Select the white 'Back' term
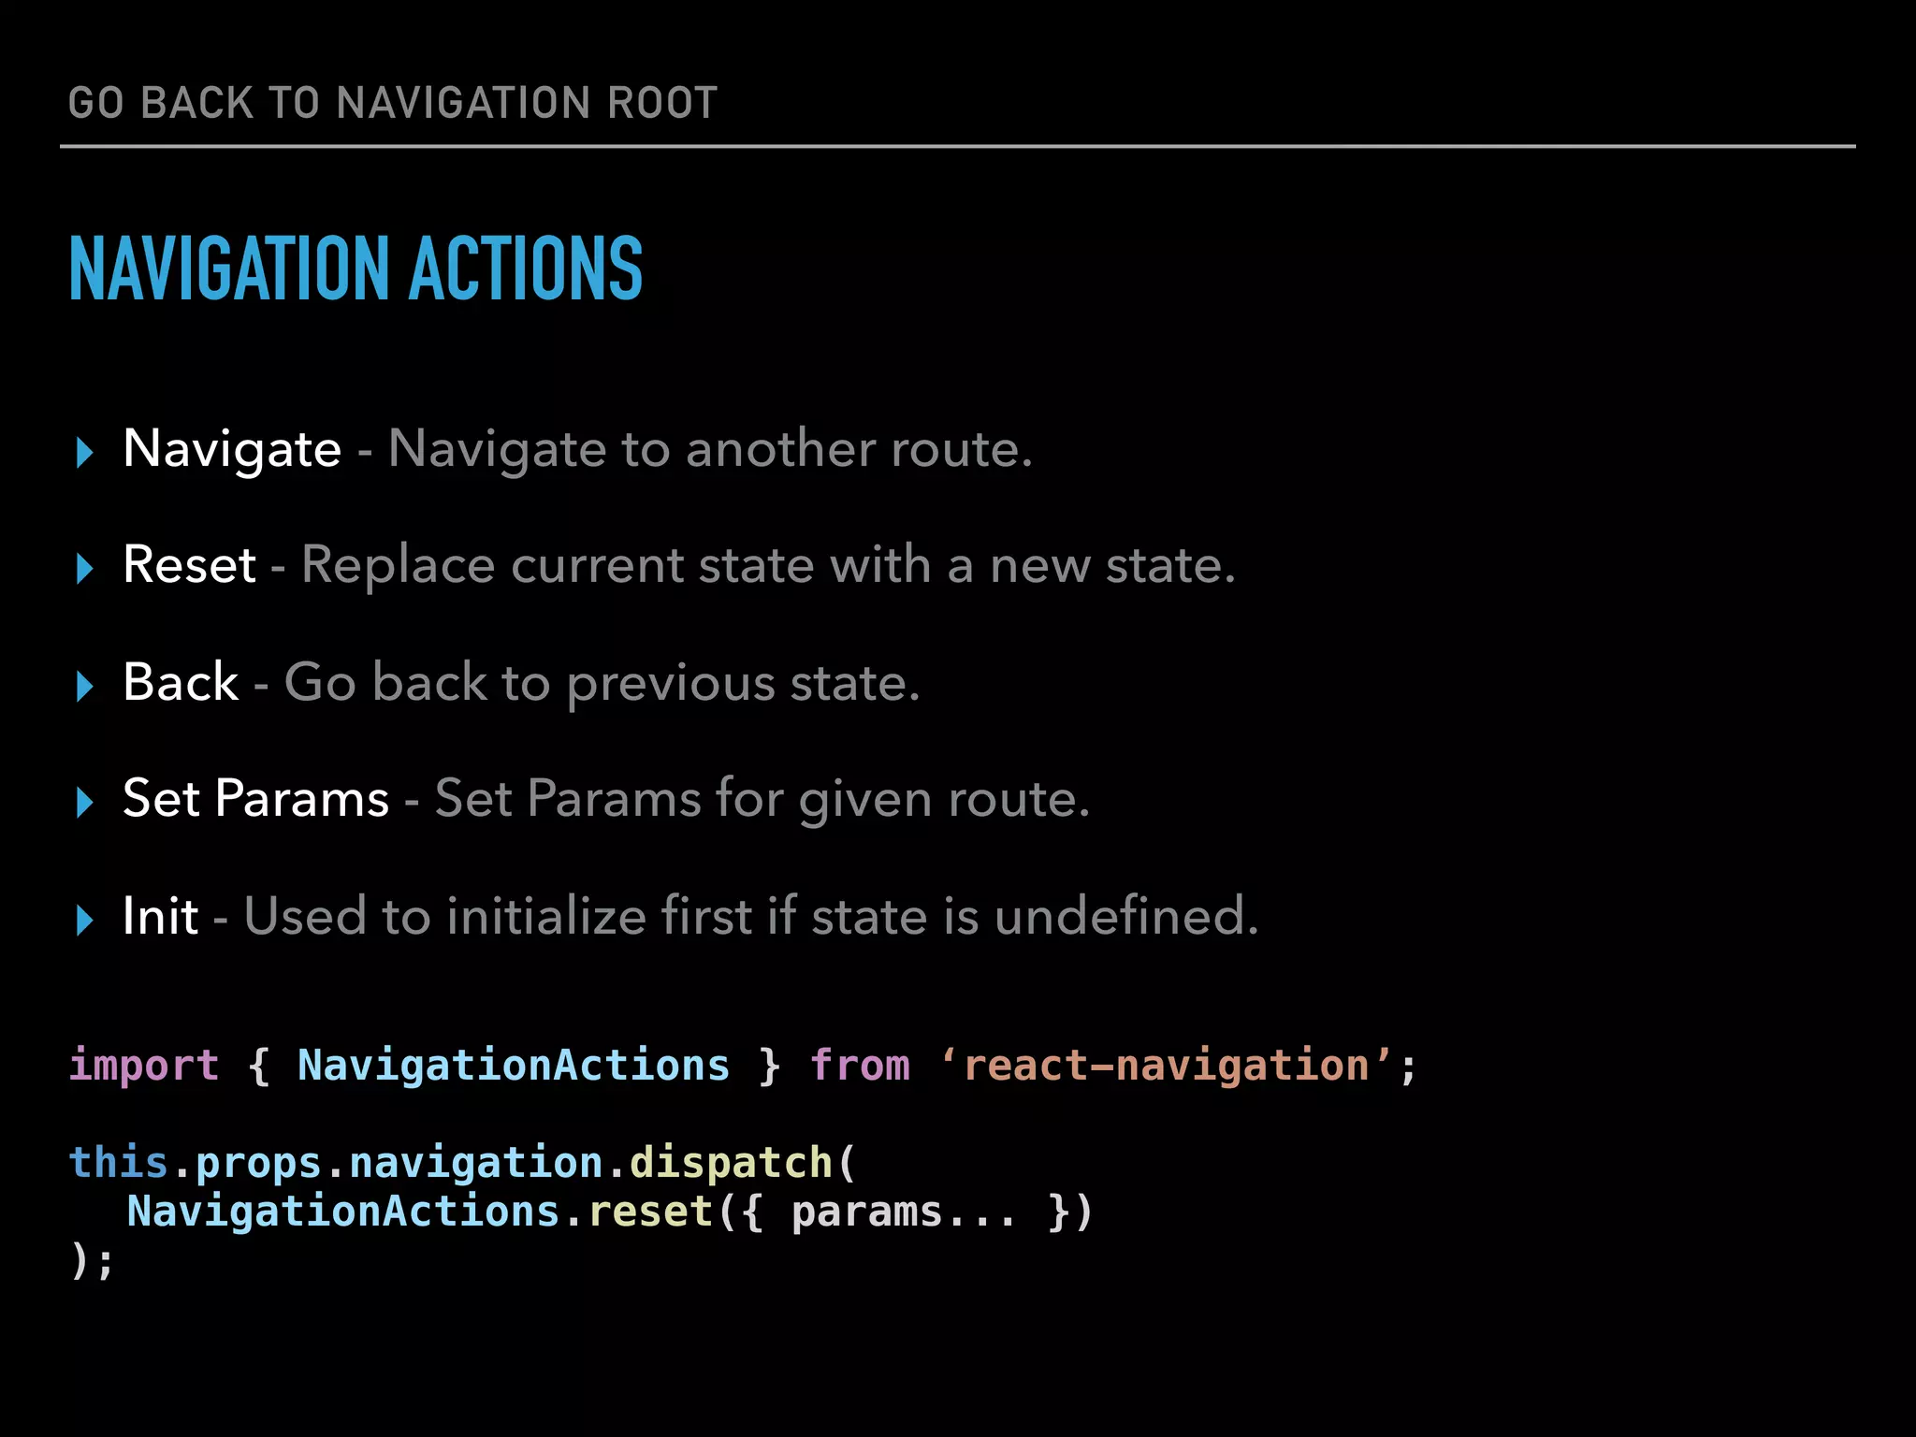 tap(181, 682)
